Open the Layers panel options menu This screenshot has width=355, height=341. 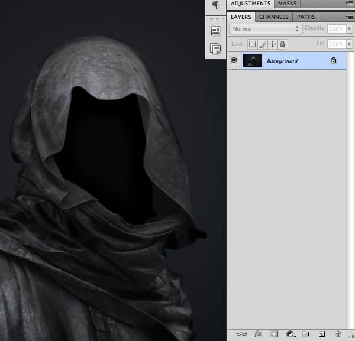(x=350, y=17)
